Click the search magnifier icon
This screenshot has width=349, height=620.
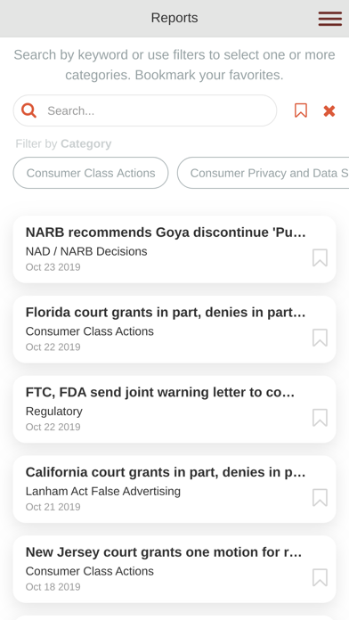pos(28,110)
